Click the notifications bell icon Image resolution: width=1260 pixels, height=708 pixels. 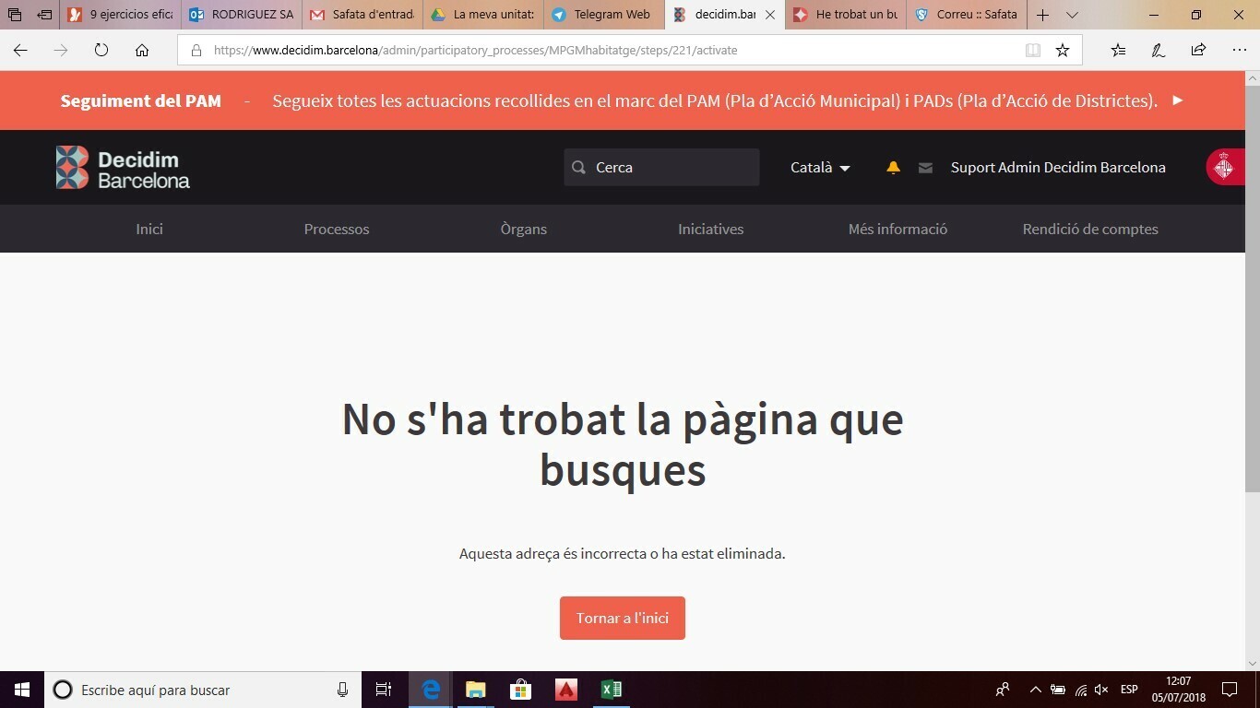pyautogui.click(x=893, y=168)
